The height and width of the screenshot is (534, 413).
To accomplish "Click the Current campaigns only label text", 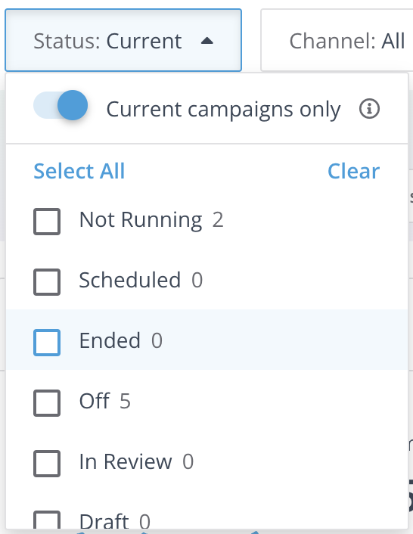I will [x=223, y=110].
